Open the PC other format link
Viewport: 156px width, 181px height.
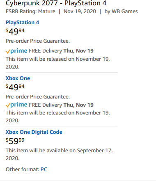(x=44, y=170)
